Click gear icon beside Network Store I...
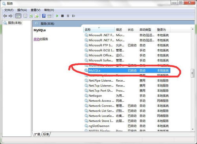The height and width of the screenshot is (144, 197). [86, 121]
